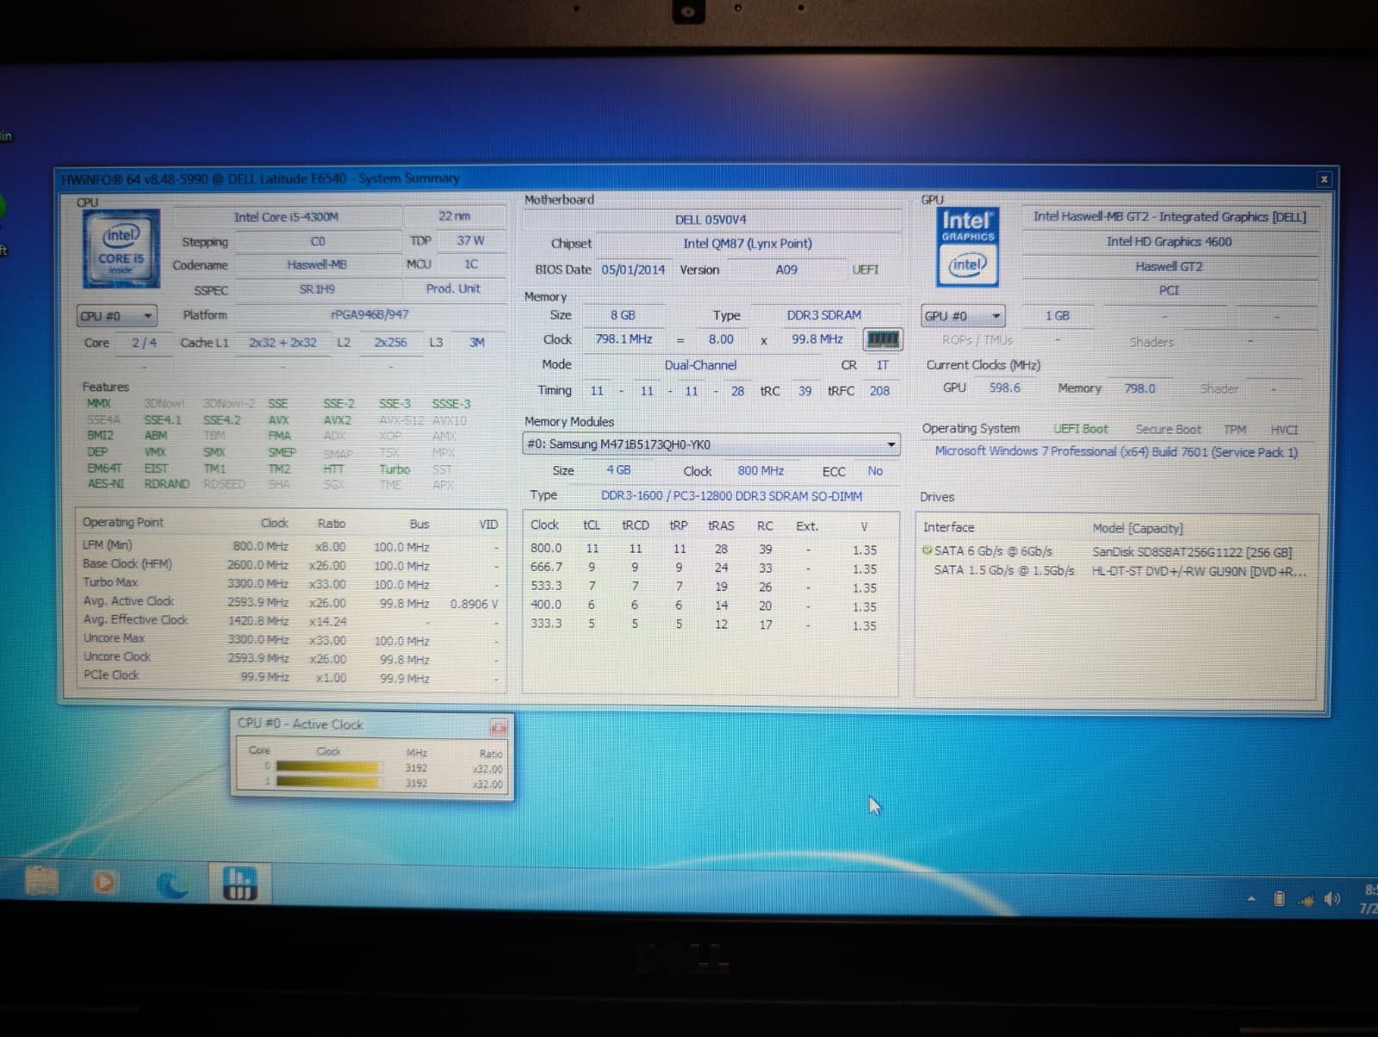Open the blue crescent app in taskbar

[x=171, y=884]
